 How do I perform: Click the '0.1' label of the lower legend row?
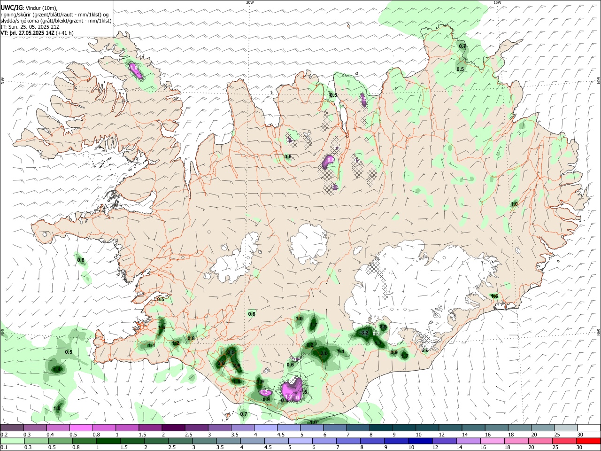[4, 447]
